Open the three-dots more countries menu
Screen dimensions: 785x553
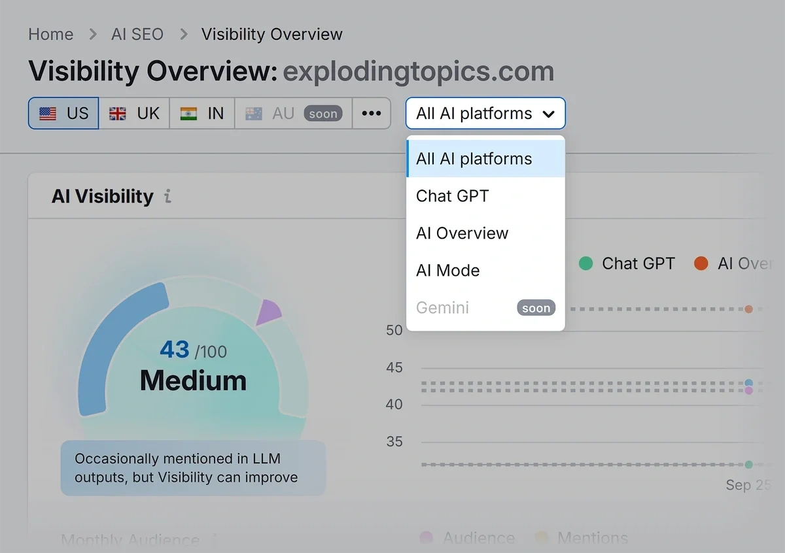372,114
